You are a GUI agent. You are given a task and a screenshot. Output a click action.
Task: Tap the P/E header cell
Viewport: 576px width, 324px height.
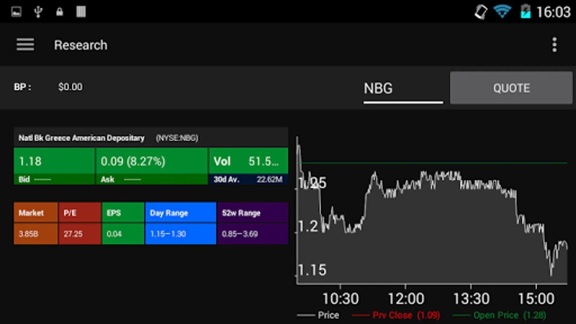pos(80,213)
